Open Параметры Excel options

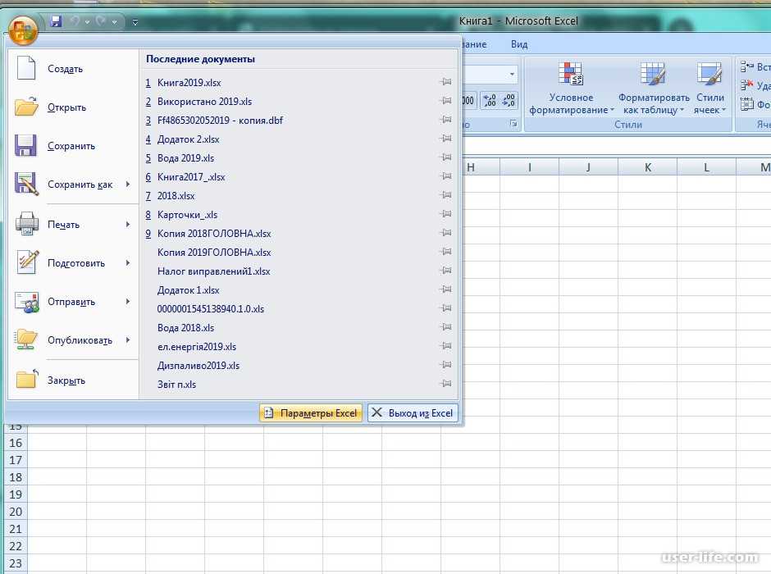[311, 412]
